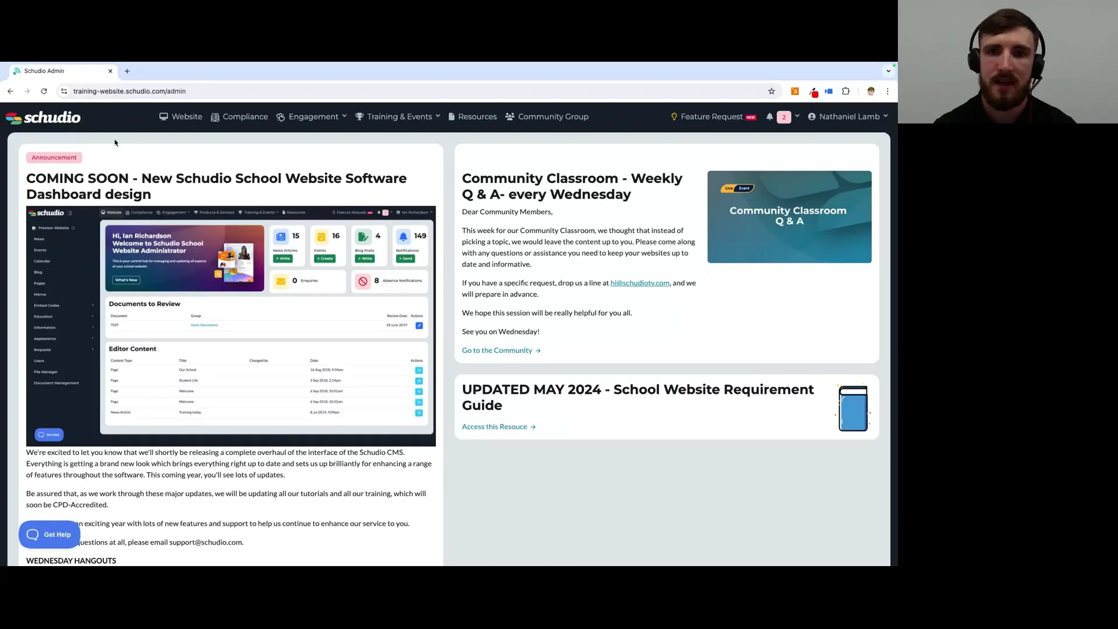This screenshot has height=629, width=1118.
Task: Click the Schudio logo in the header
Action: click(x=43, y=117)
